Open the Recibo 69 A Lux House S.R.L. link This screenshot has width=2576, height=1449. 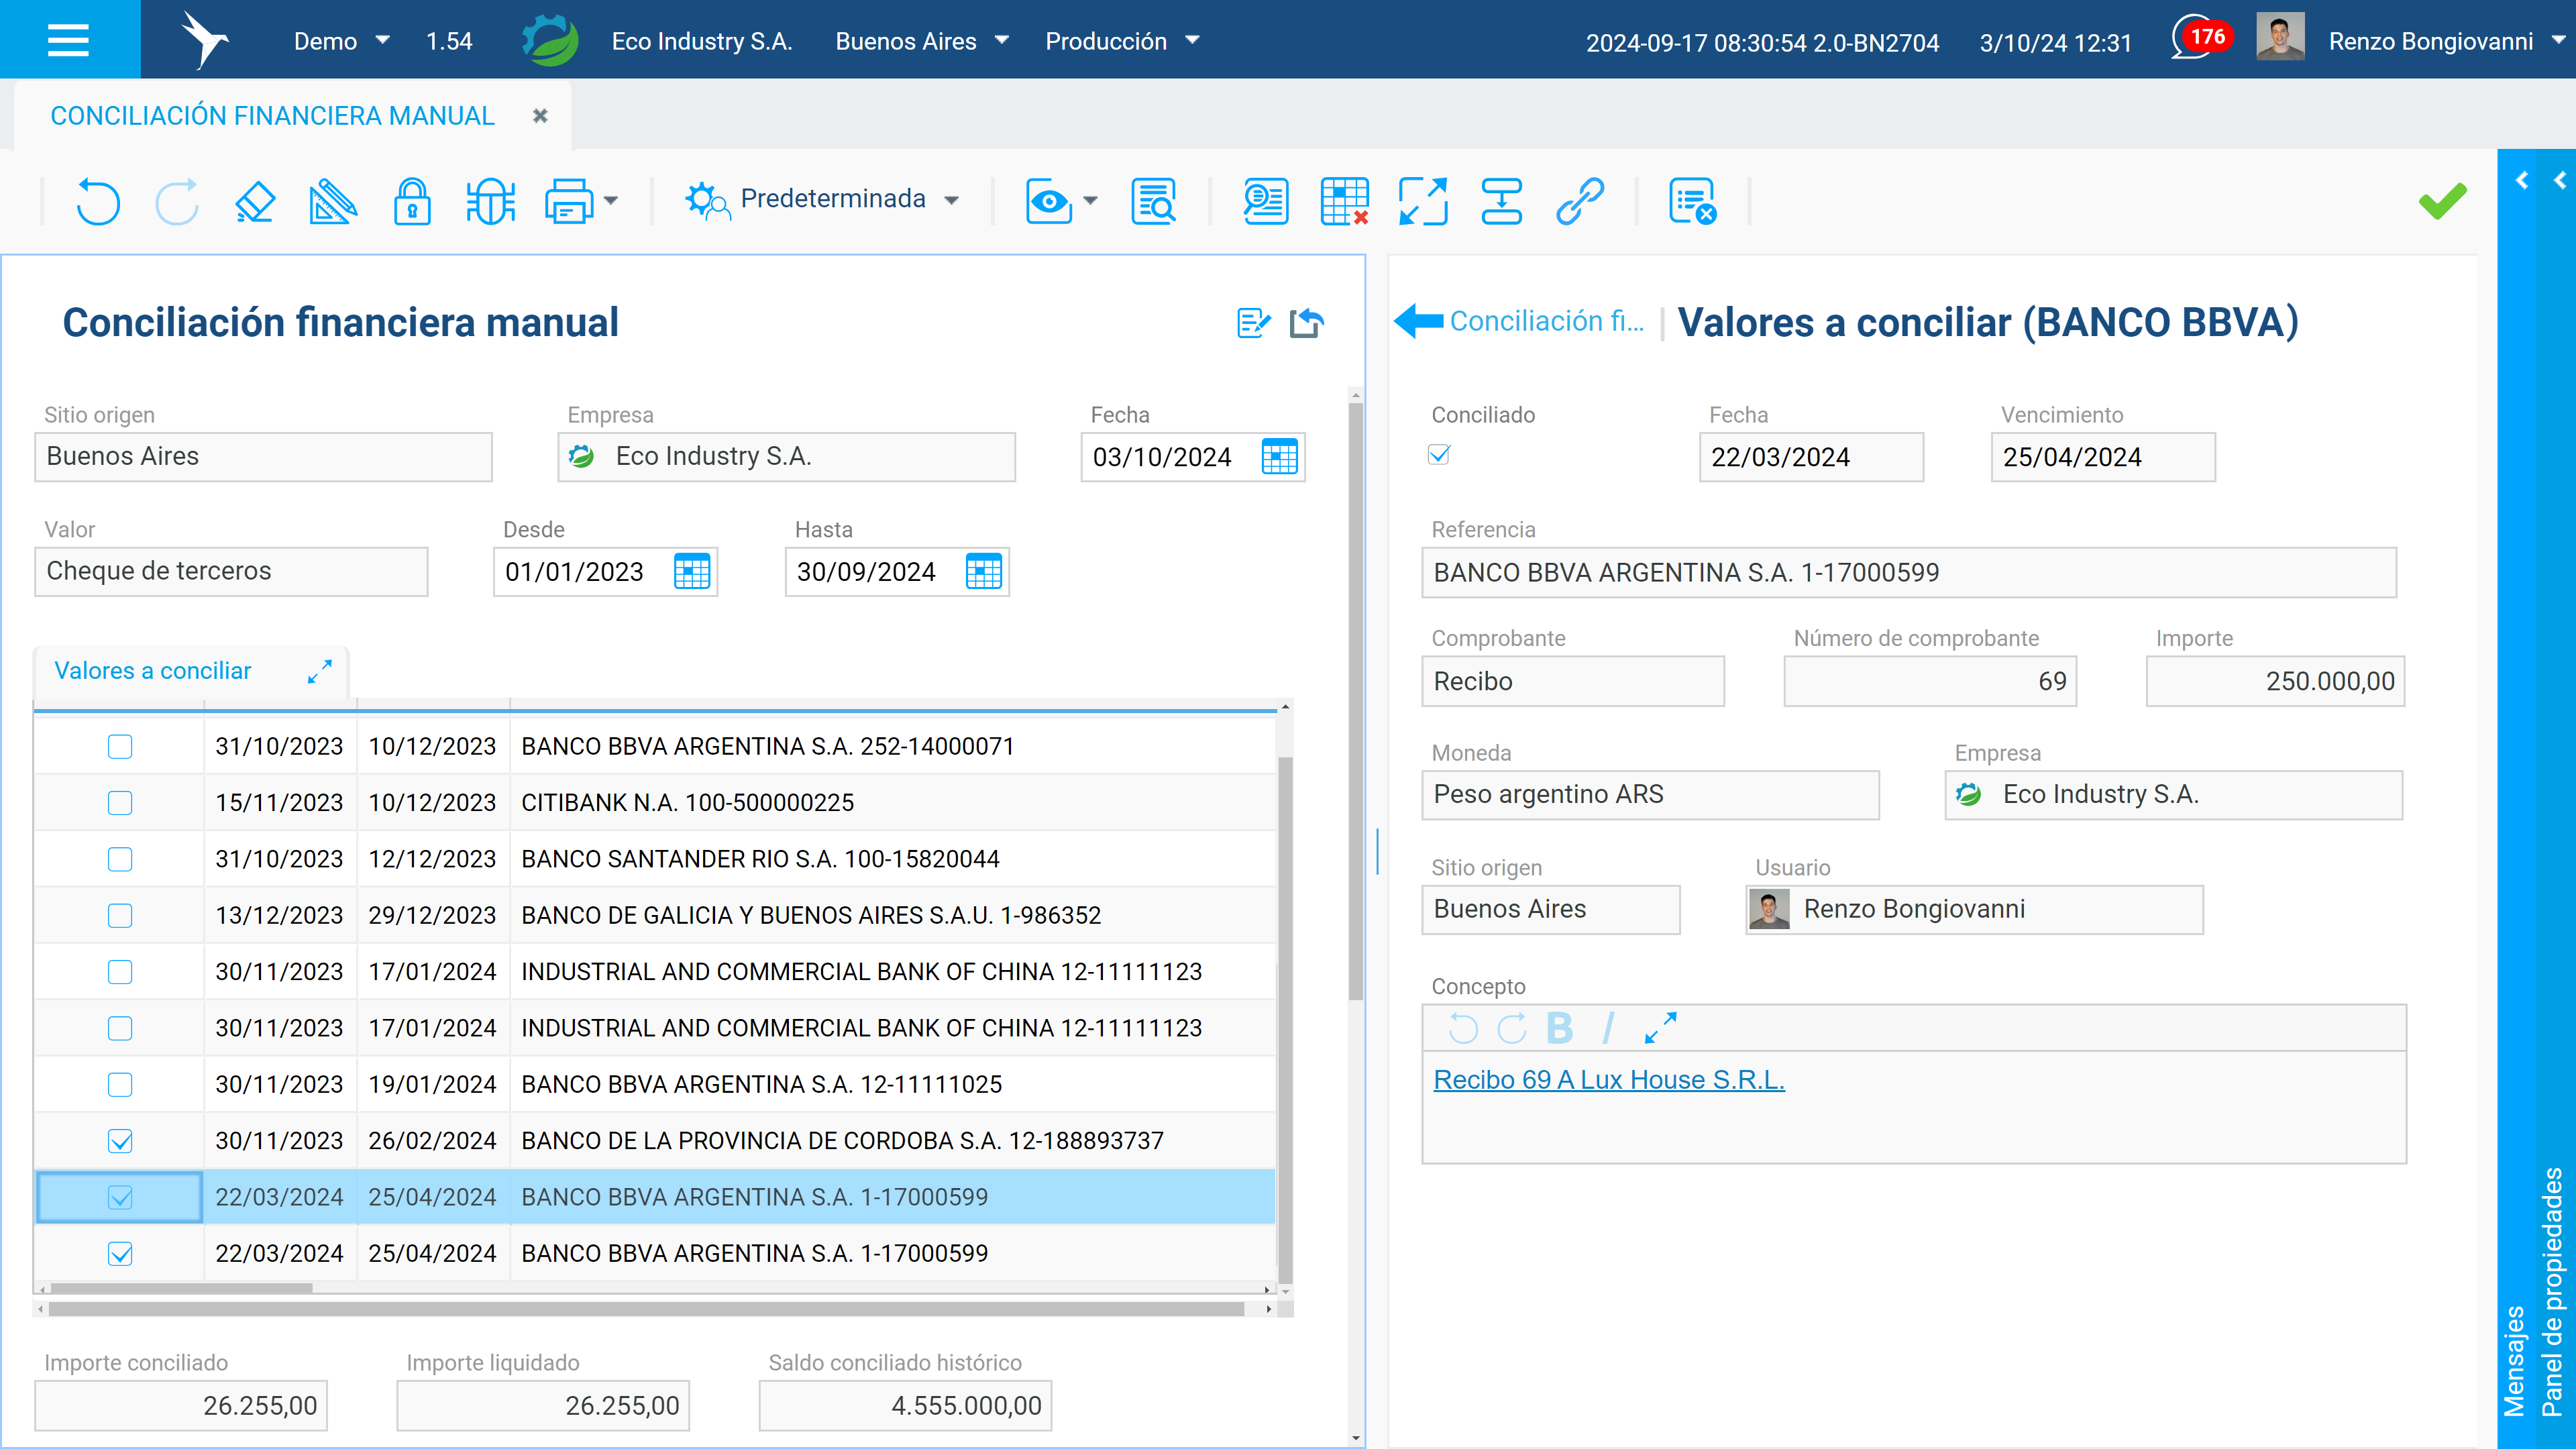coord(1608,1080)
